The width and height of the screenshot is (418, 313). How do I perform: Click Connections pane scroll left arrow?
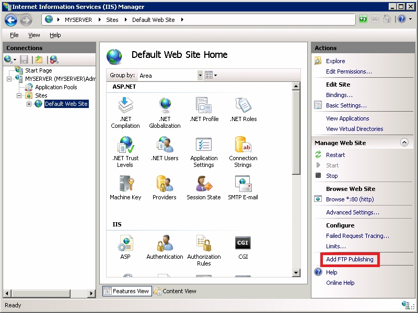(7, 294)
